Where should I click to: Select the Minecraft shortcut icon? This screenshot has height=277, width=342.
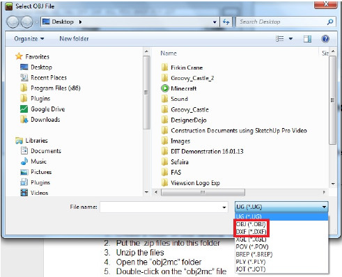coord(164,88)
